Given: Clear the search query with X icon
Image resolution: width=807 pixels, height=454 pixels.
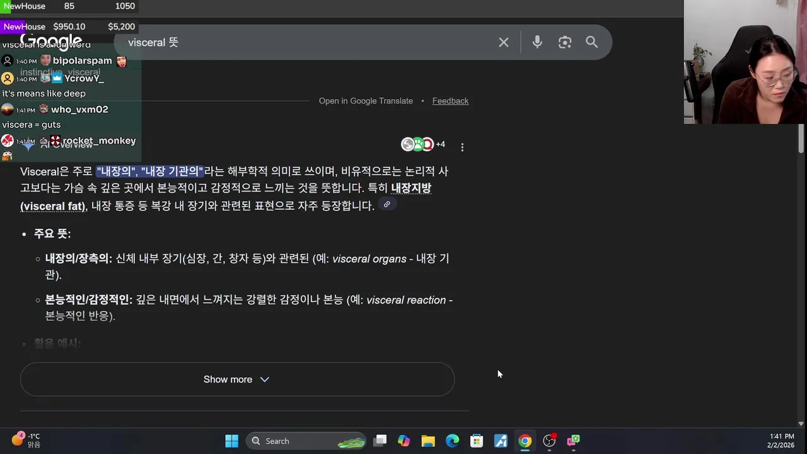Looking at the screenshot, I should [504, 42].
